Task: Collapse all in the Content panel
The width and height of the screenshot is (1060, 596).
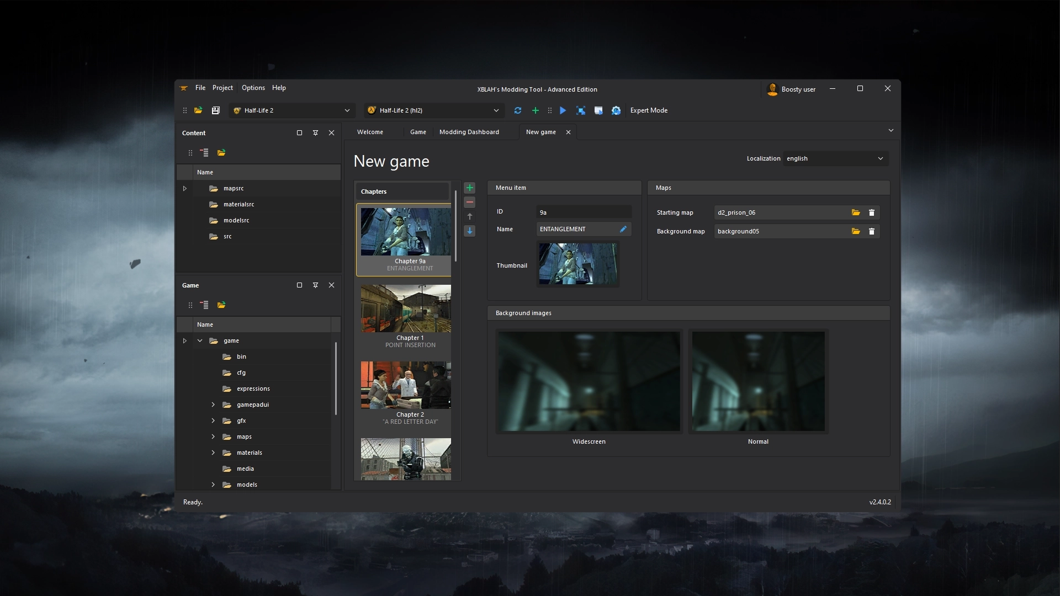Action: [x=204, y=153]
